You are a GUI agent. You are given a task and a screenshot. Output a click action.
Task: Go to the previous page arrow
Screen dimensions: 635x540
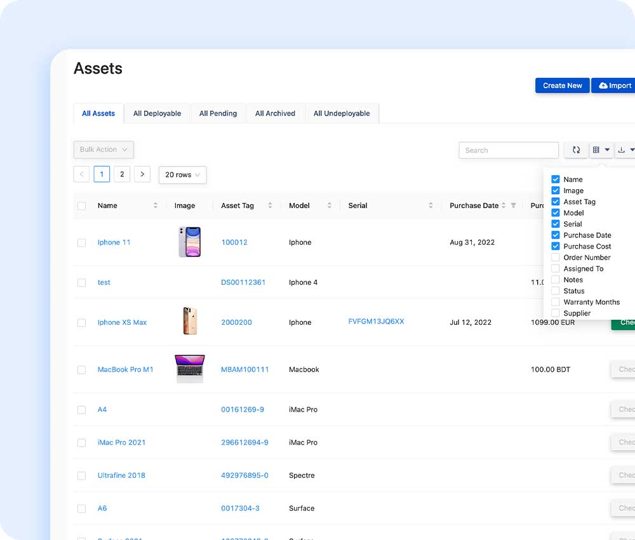click(81, 175)
